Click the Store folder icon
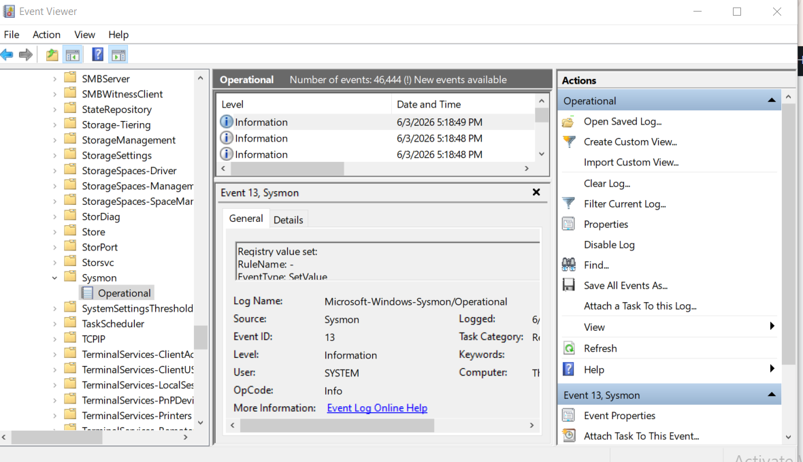Viewport: 803px width, 462px height. tap(70, 231)
